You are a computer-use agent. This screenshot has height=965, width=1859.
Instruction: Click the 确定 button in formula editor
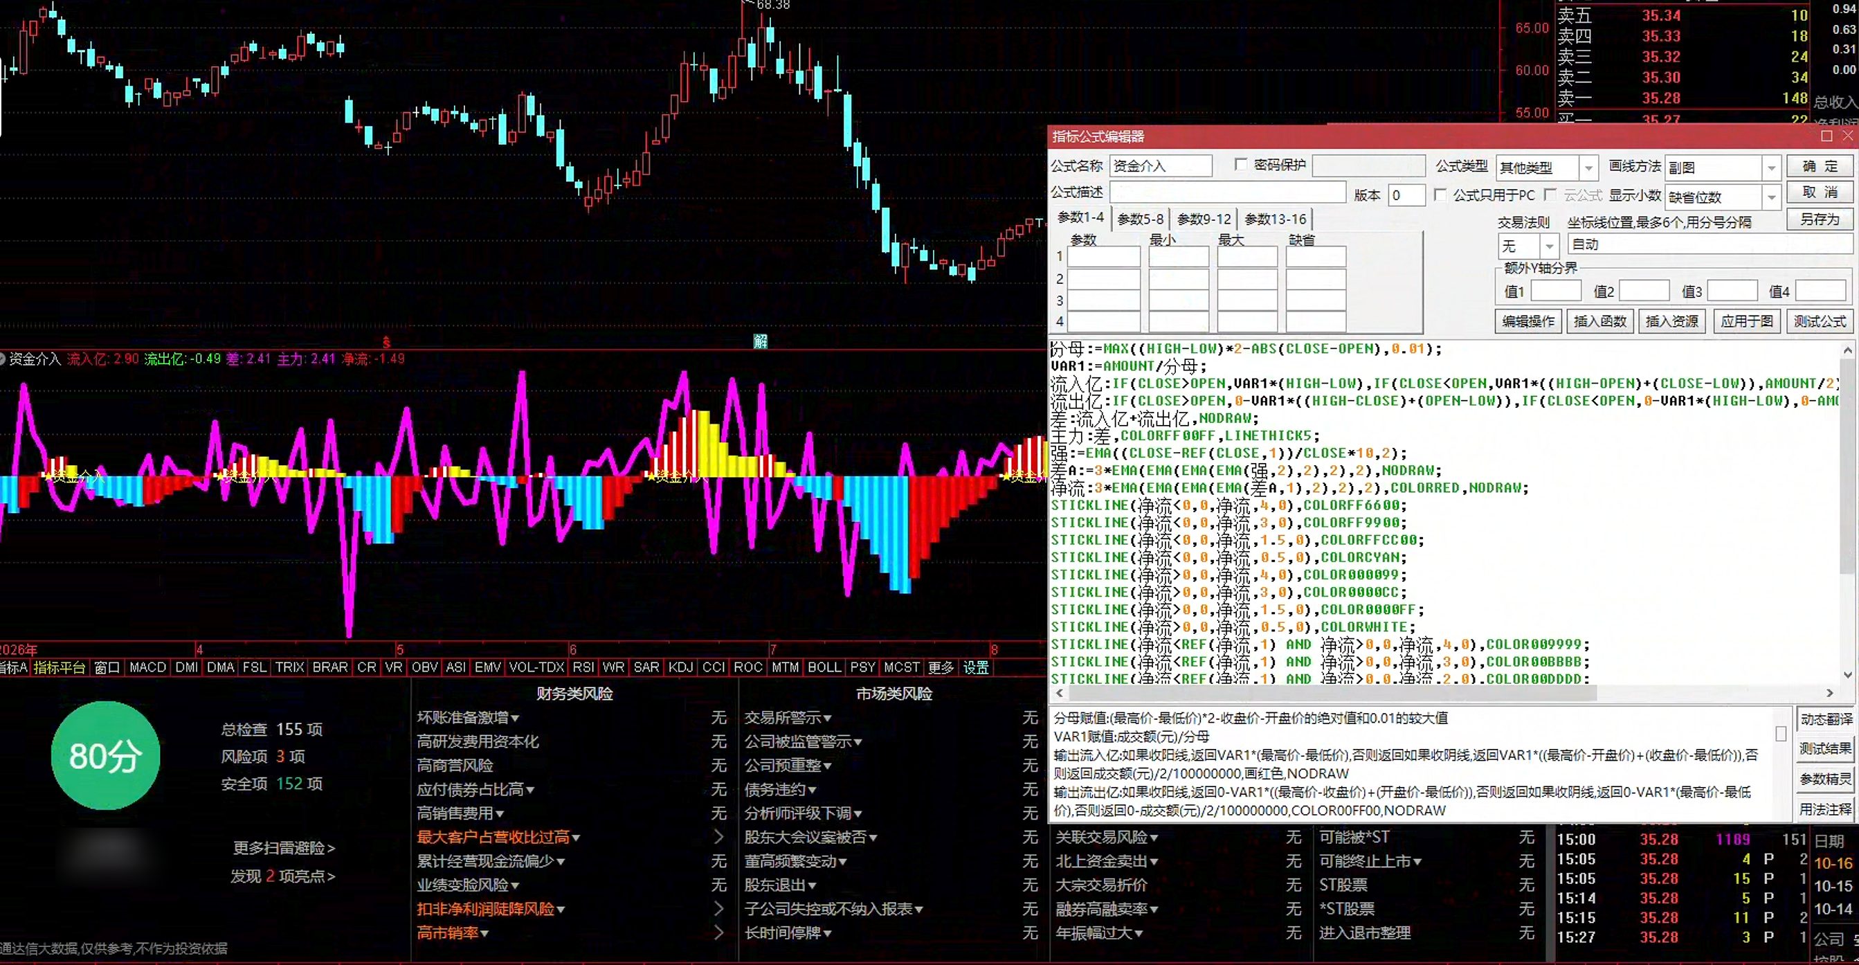(1820, 166)
